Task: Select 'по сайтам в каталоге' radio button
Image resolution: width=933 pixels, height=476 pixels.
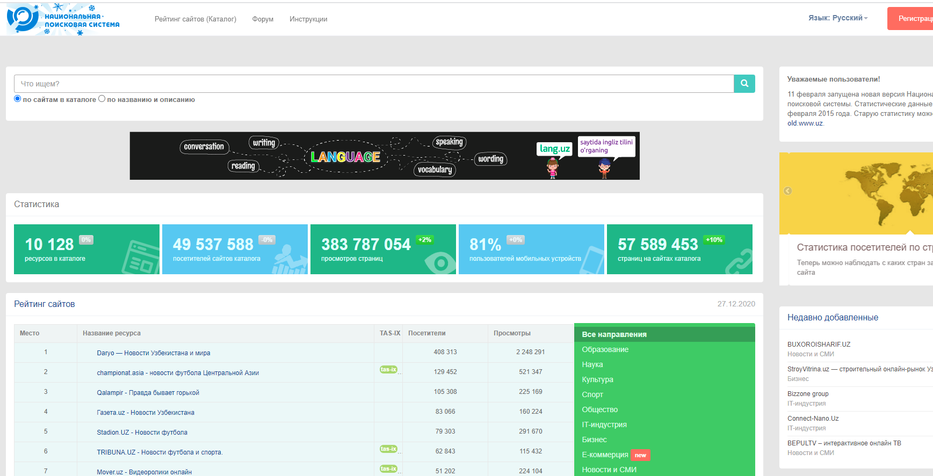Action: click(18, 99)
